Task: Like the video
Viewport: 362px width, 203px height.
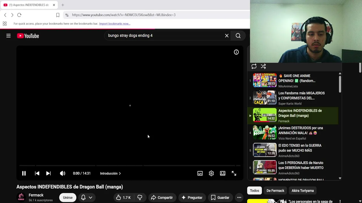Action: (123, 198)
